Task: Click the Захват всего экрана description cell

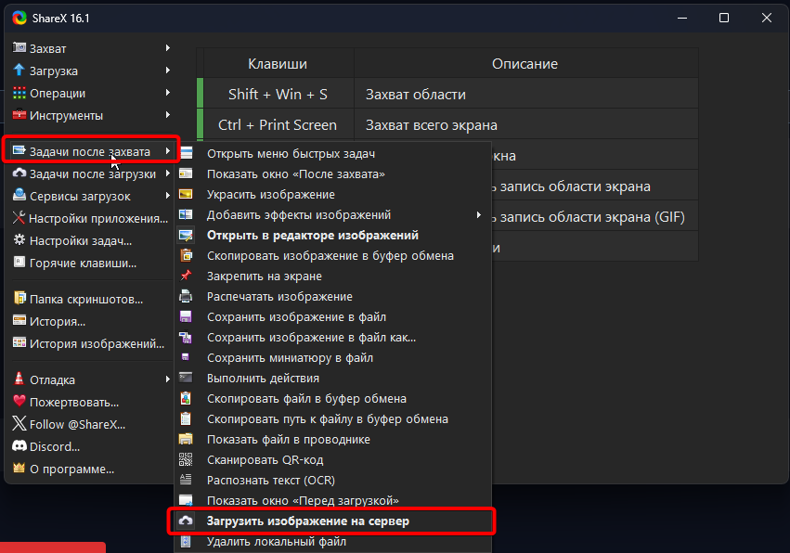Action: click(526, 124)
